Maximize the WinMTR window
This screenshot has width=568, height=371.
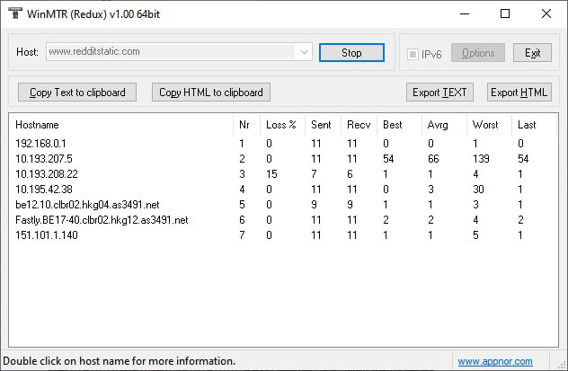(x=504, y=14)
